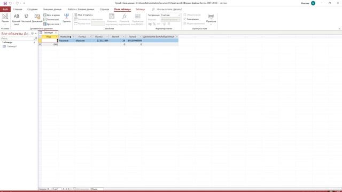Click the Что вы хотите сделать search box
The image size is (342, 192).
[169, 10]
